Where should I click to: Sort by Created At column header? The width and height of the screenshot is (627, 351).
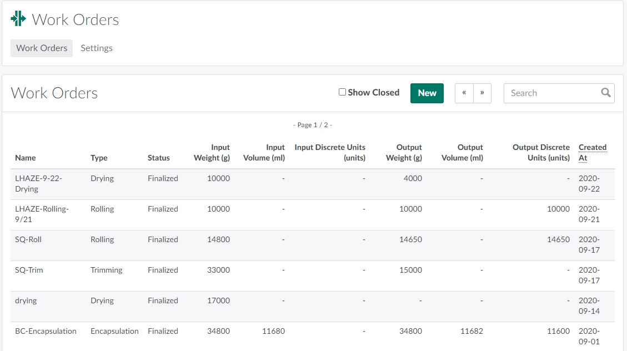(x=592, y=153)
